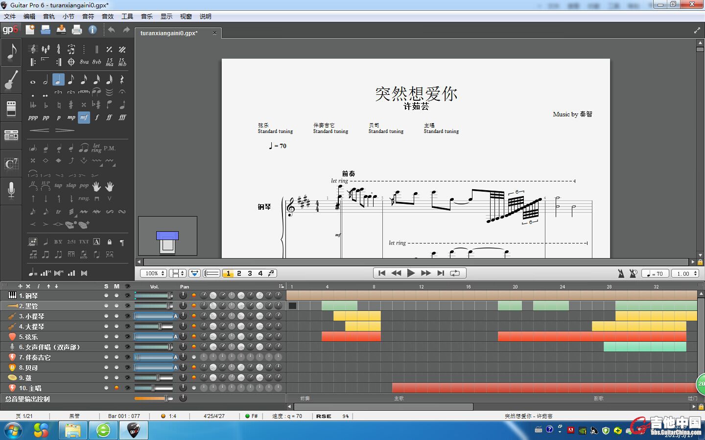
Task: Open the tempo 70 dropdown
Action: tap(656, 274)
